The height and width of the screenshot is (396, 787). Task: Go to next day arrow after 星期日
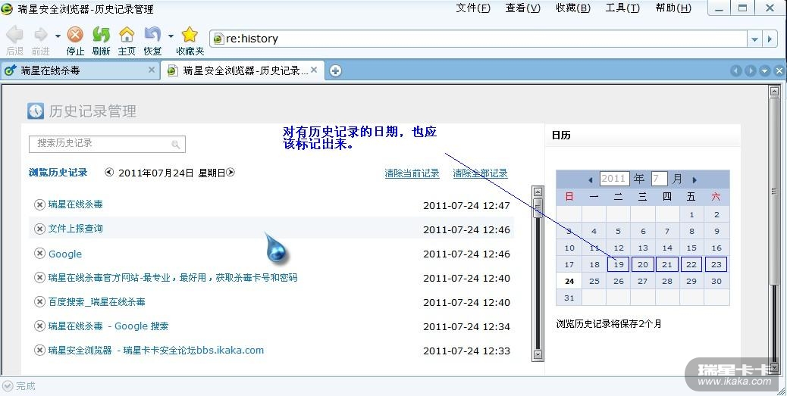tap(230, 173)
